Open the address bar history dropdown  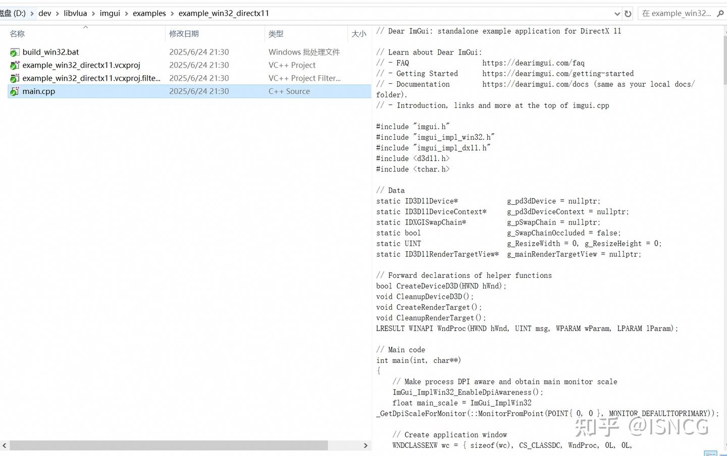(x=617, y=14)
